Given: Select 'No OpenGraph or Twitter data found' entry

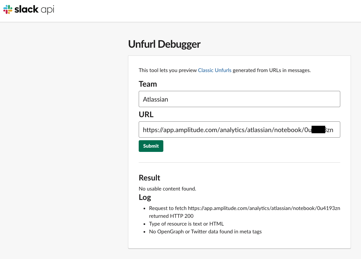Looking at the screenshot, I should coord(205,231).
